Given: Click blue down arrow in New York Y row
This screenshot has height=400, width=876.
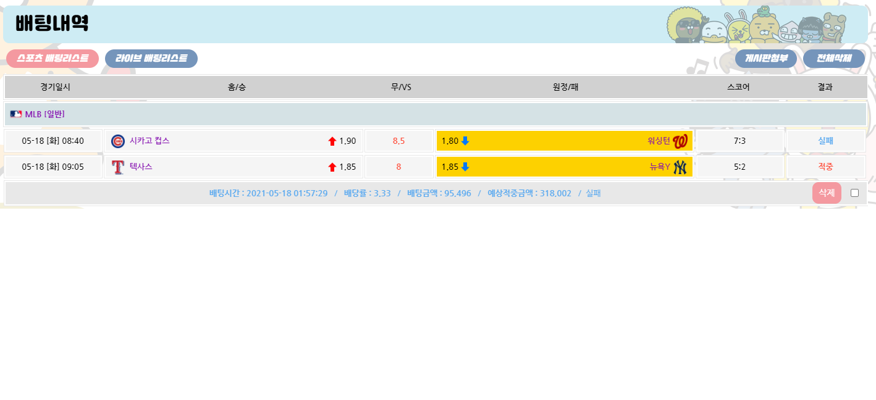Looking at the screenshot, I should (465, 167).
